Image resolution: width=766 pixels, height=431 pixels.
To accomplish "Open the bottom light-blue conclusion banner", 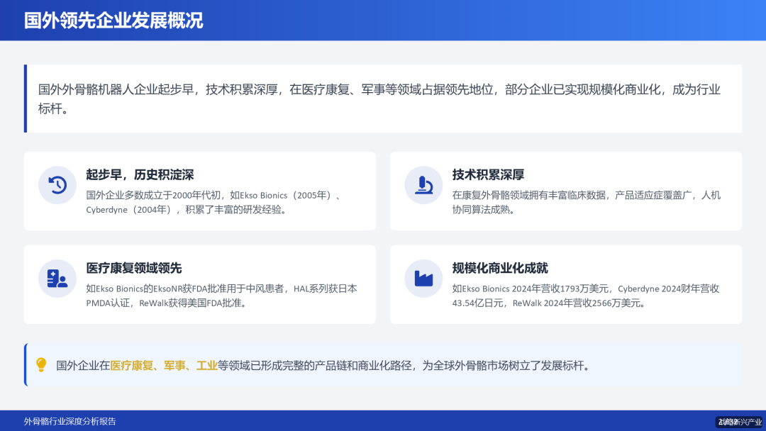I will click(x=383, y=366).
